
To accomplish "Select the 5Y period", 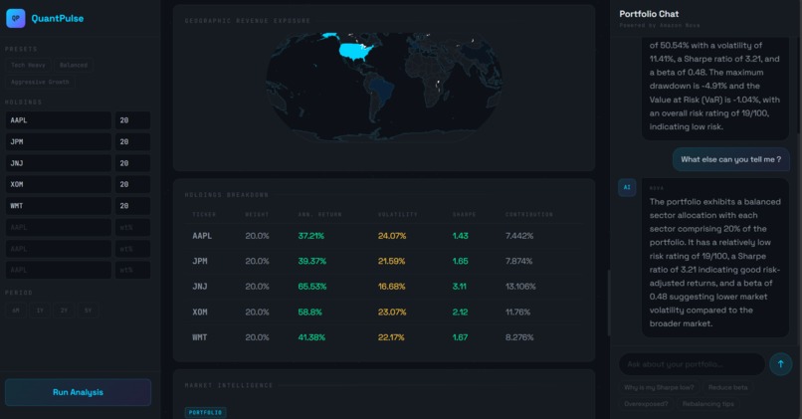I will click(x=88, y=311).
